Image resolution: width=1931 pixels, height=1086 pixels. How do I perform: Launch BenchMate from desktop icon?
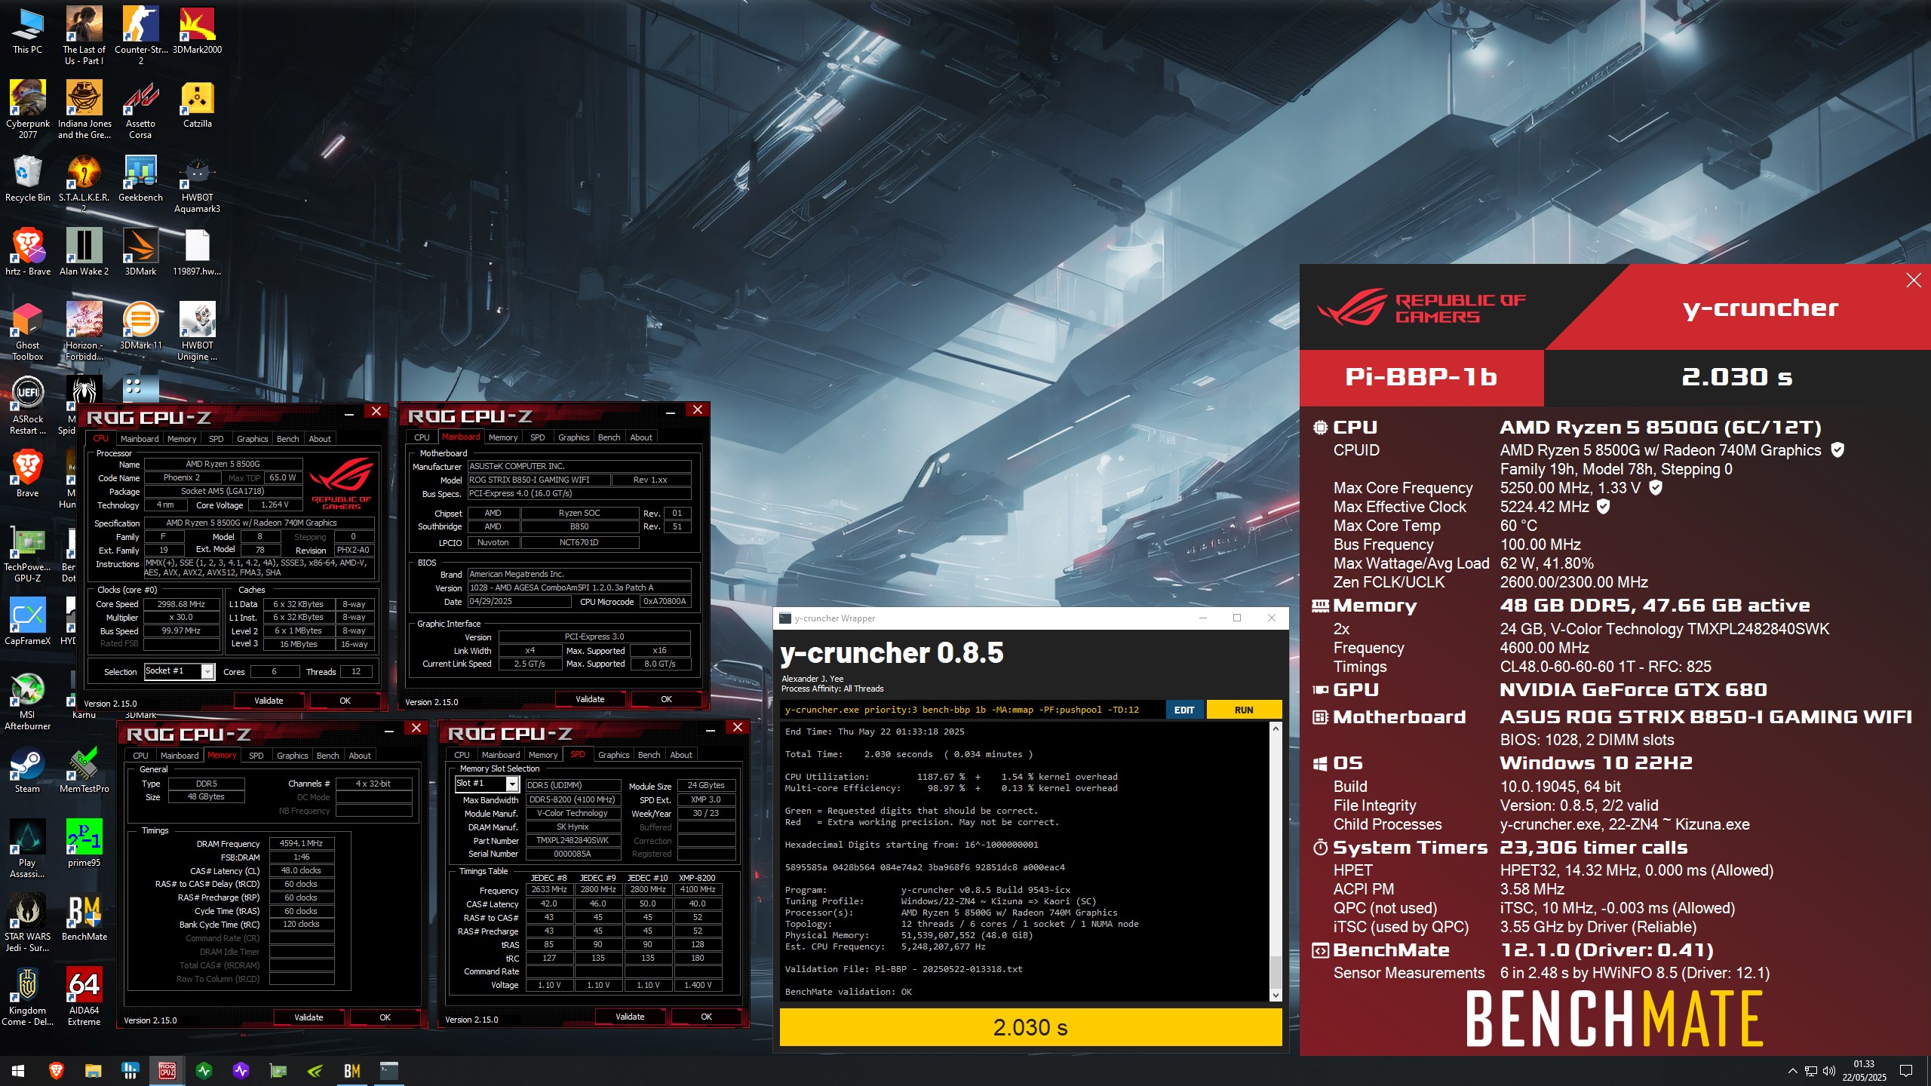pyautogui.click(x=84, y=917)
